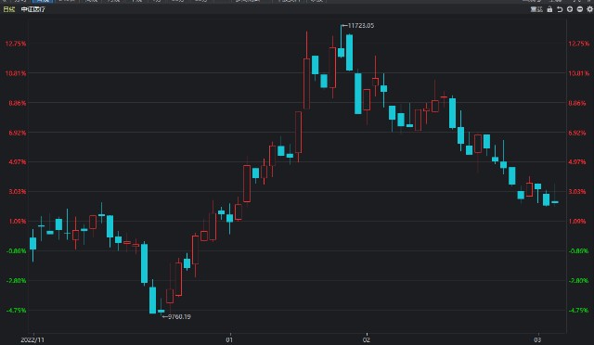The width and height of the screenshot is (594, 345).
Task: Click the undo arrow icon
Action: pos(560,9)
